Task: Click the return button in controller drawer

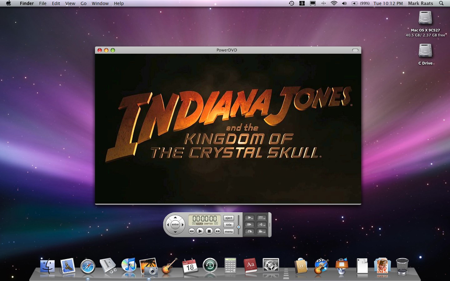Action: pyautogui.click(x=250, y=231)
